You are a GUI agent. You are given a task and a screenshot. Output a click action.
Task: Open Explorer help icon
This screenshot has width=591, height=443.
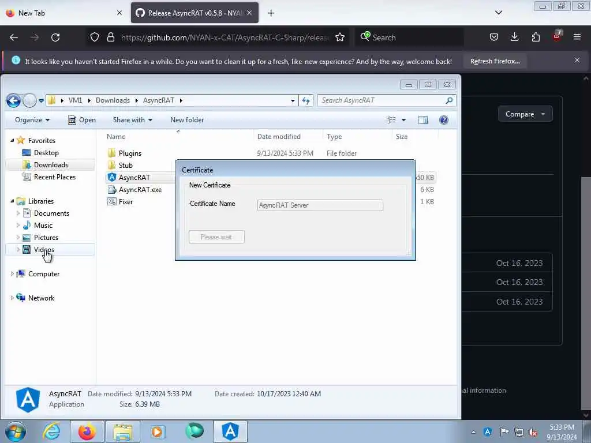point(444,120)
